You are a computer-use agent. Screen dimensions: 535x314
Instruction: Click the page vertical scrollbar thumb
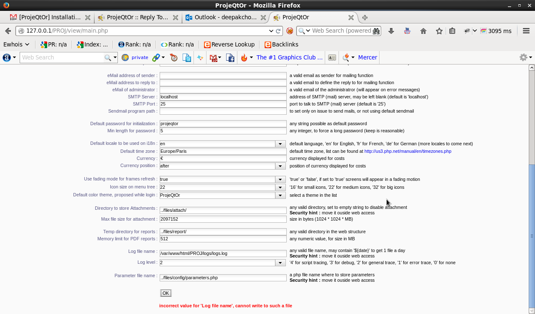[532, 234]
